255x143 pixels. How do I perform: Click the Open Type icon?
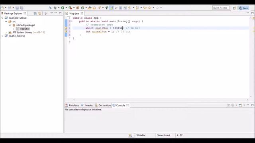pyautogui.click(x=90, y=8)
